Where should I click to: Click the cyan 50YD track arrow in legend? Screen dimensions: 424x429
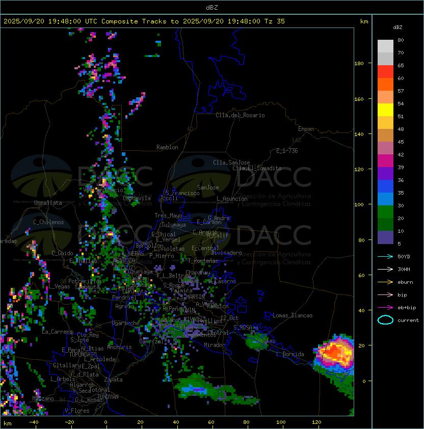click(x=385, y=257)
